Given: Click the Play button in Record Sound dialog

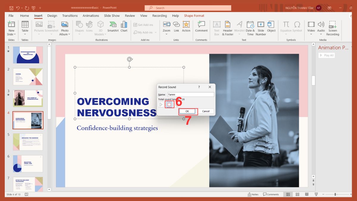Looking at the screenshot, I should tap(161, 105).
